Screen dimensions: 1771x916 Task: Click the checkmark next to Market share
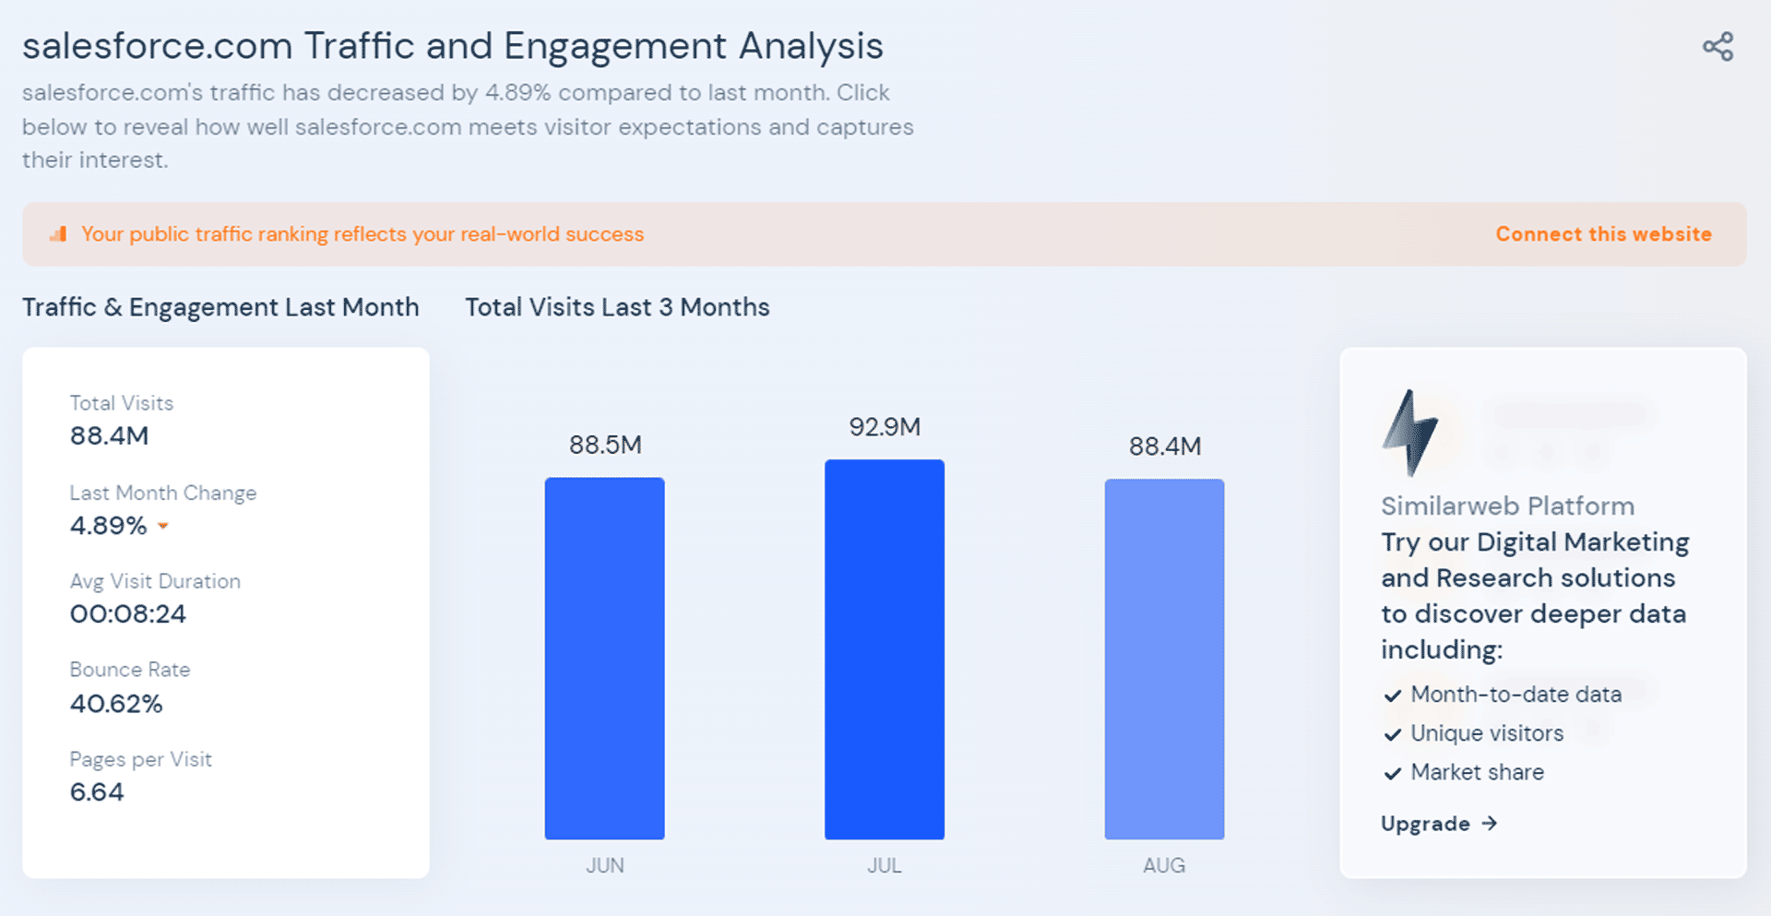pos(1393,773)
